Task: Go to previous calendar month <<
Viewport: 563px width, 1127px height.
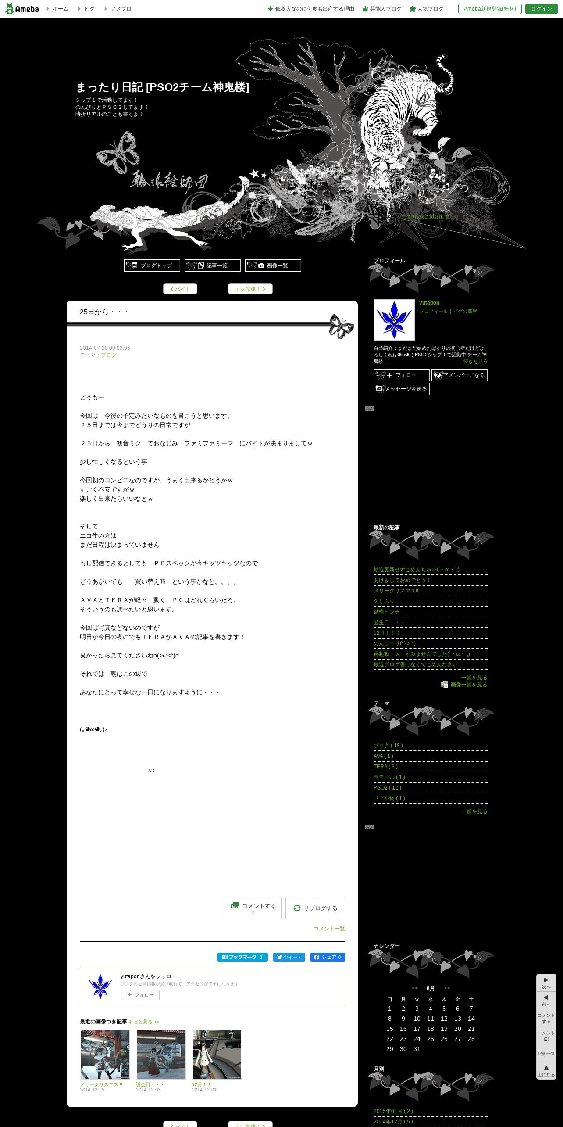Action: (415, 988)
